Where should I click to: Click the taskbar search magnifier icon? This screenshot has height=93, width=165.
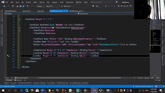point(9,90)
